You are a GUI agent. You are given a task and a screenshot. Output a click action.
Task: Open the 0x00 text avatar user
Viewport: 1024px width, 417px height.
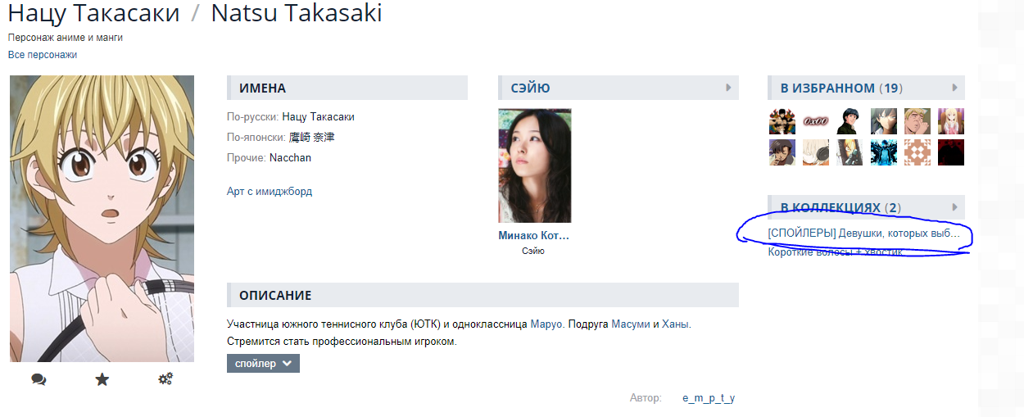tap(816, 121)
